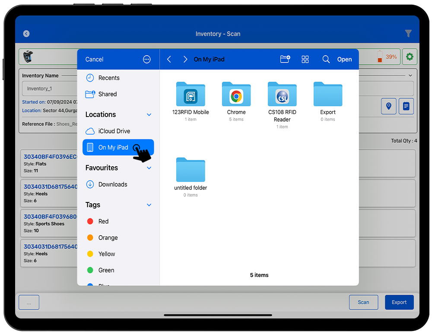Screen dimensions: 432x334
Task: Select iCloud Drive location
Action: (114, 131)
